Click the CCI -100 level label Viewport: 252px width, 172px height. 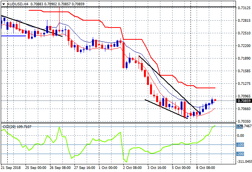[x=240, y=144]
